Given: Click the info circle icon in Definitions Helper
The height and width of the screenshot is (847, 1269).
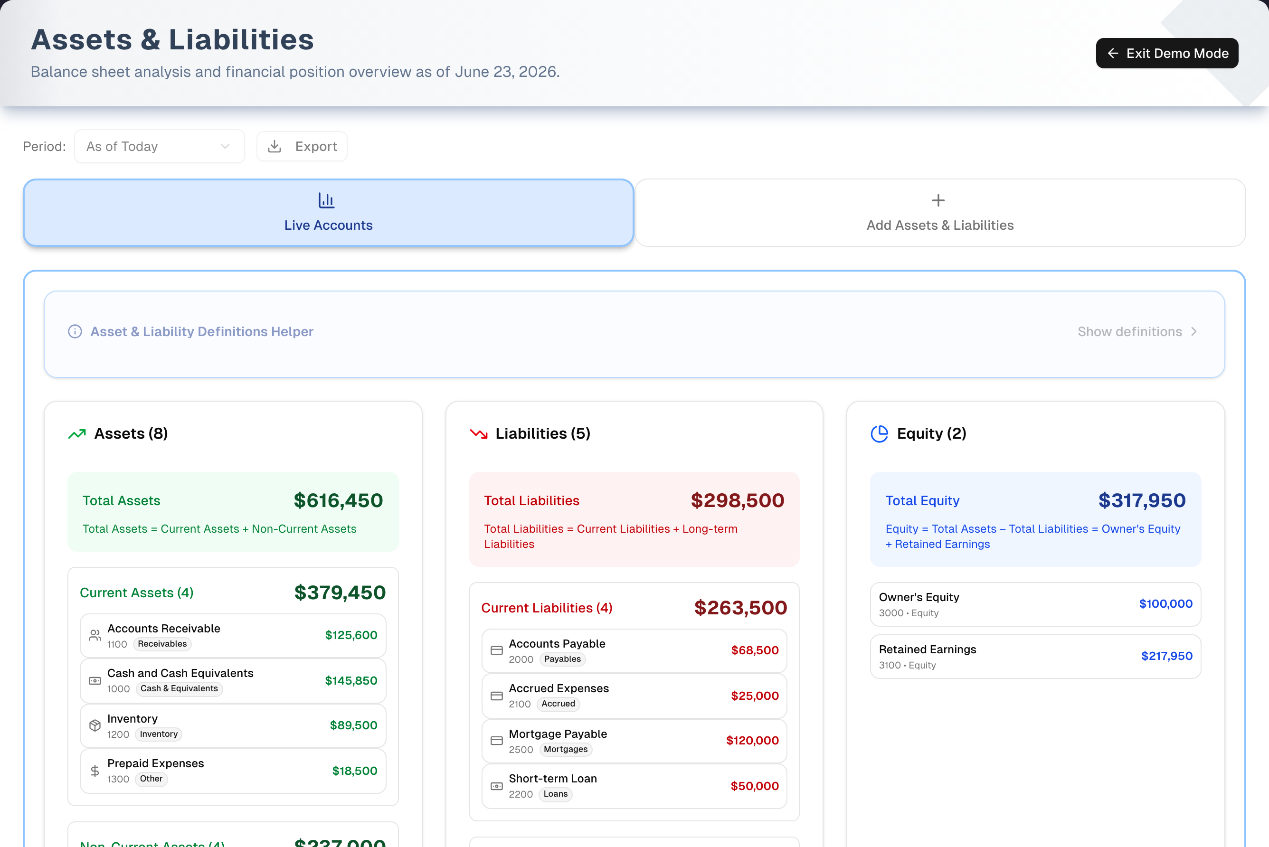Looking at the screenshot, I should coord(75,332).
